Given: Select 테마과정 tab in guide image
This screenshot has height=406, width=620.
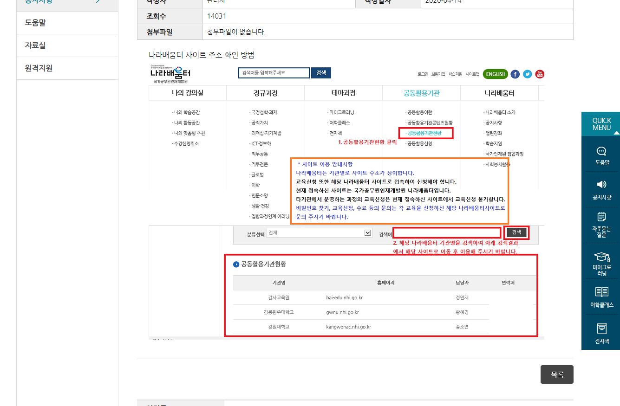Looking at the screenshot, I should [343, 93].
